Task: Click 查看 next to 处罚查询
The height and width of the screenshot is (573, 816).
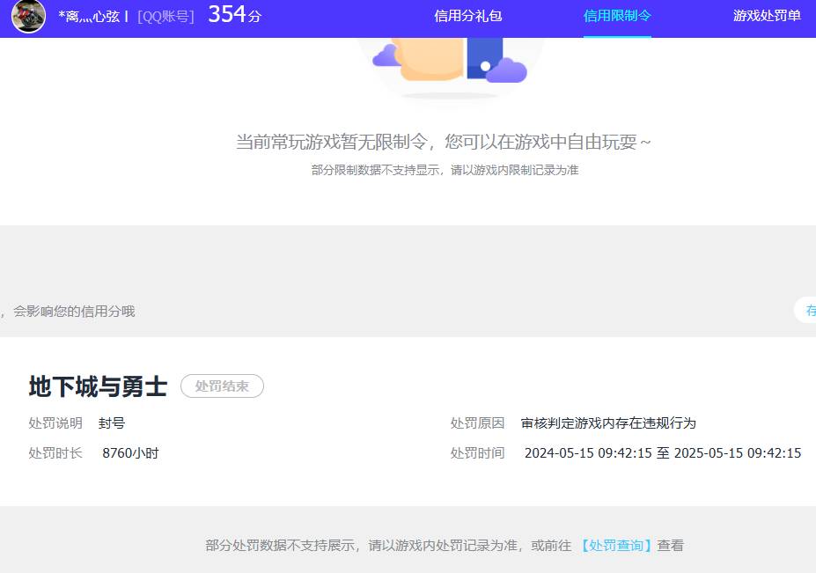Action: click(x=670, y=545)
